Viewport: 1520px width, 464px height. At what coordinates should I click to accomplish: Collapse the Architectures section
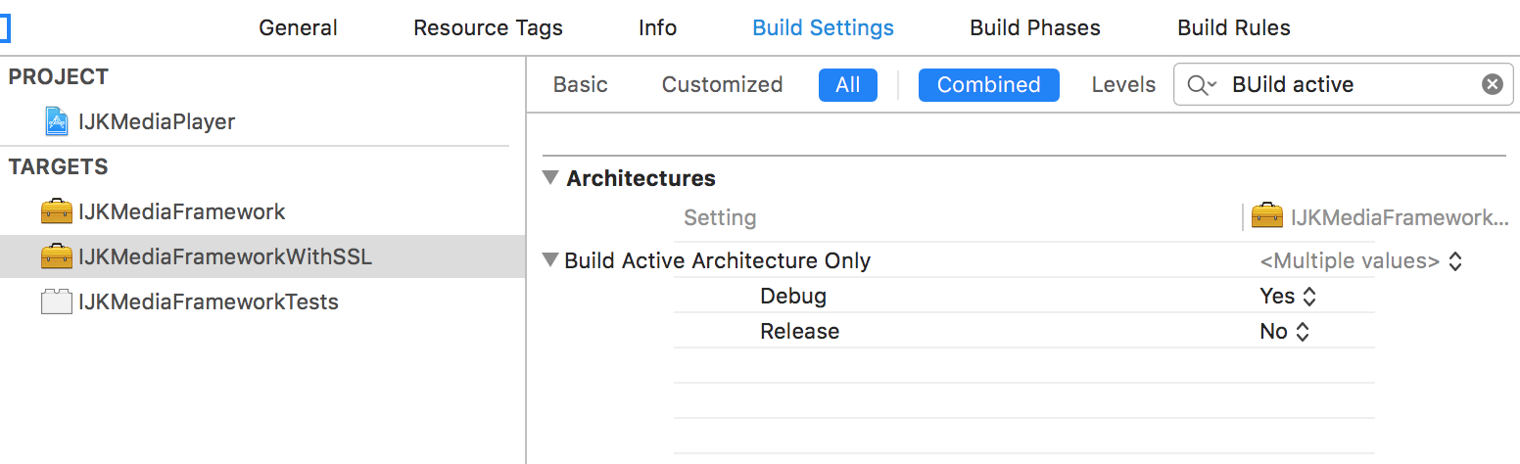coord(550,178)
